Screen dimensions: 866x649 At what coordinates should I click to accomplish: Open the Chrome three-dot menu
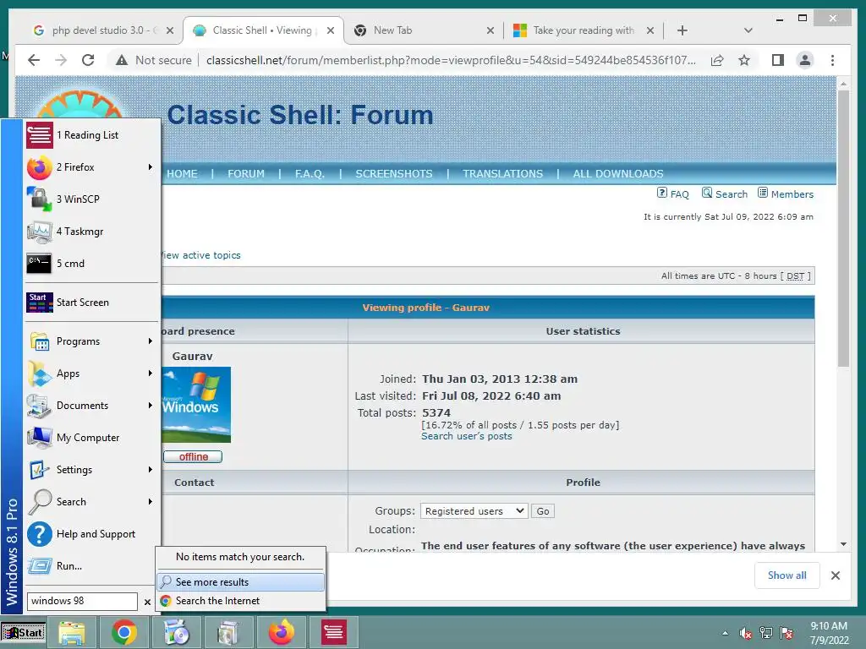(x=832, y=60)
